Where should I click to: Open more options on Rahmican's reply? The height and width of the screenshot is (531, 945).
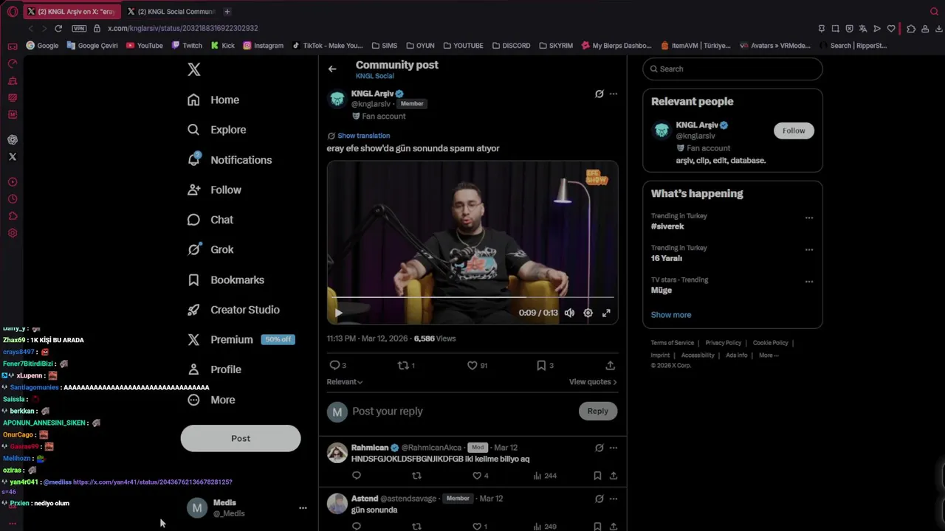(x=613, y=448)
